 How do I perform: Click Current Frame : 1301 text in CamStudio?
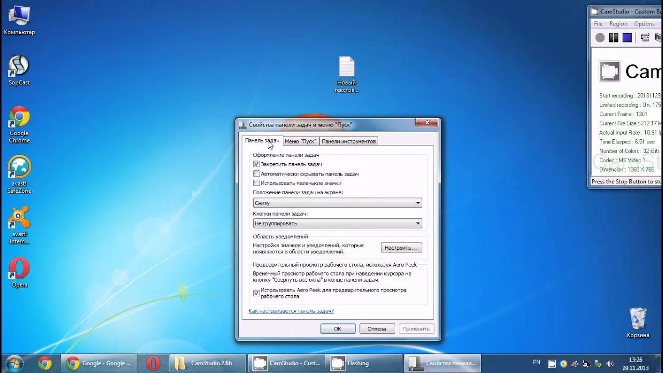point(623,114)
